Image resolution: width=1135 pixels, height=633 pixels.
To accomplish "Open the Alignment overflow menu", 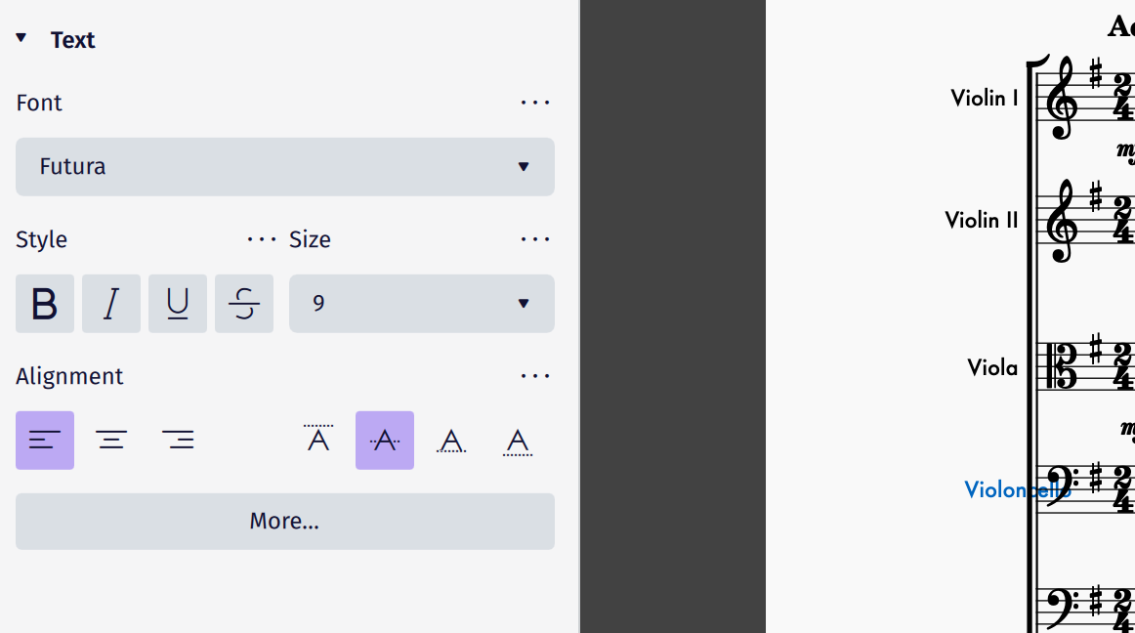I will pyautogui.click(x=535, y=375).
